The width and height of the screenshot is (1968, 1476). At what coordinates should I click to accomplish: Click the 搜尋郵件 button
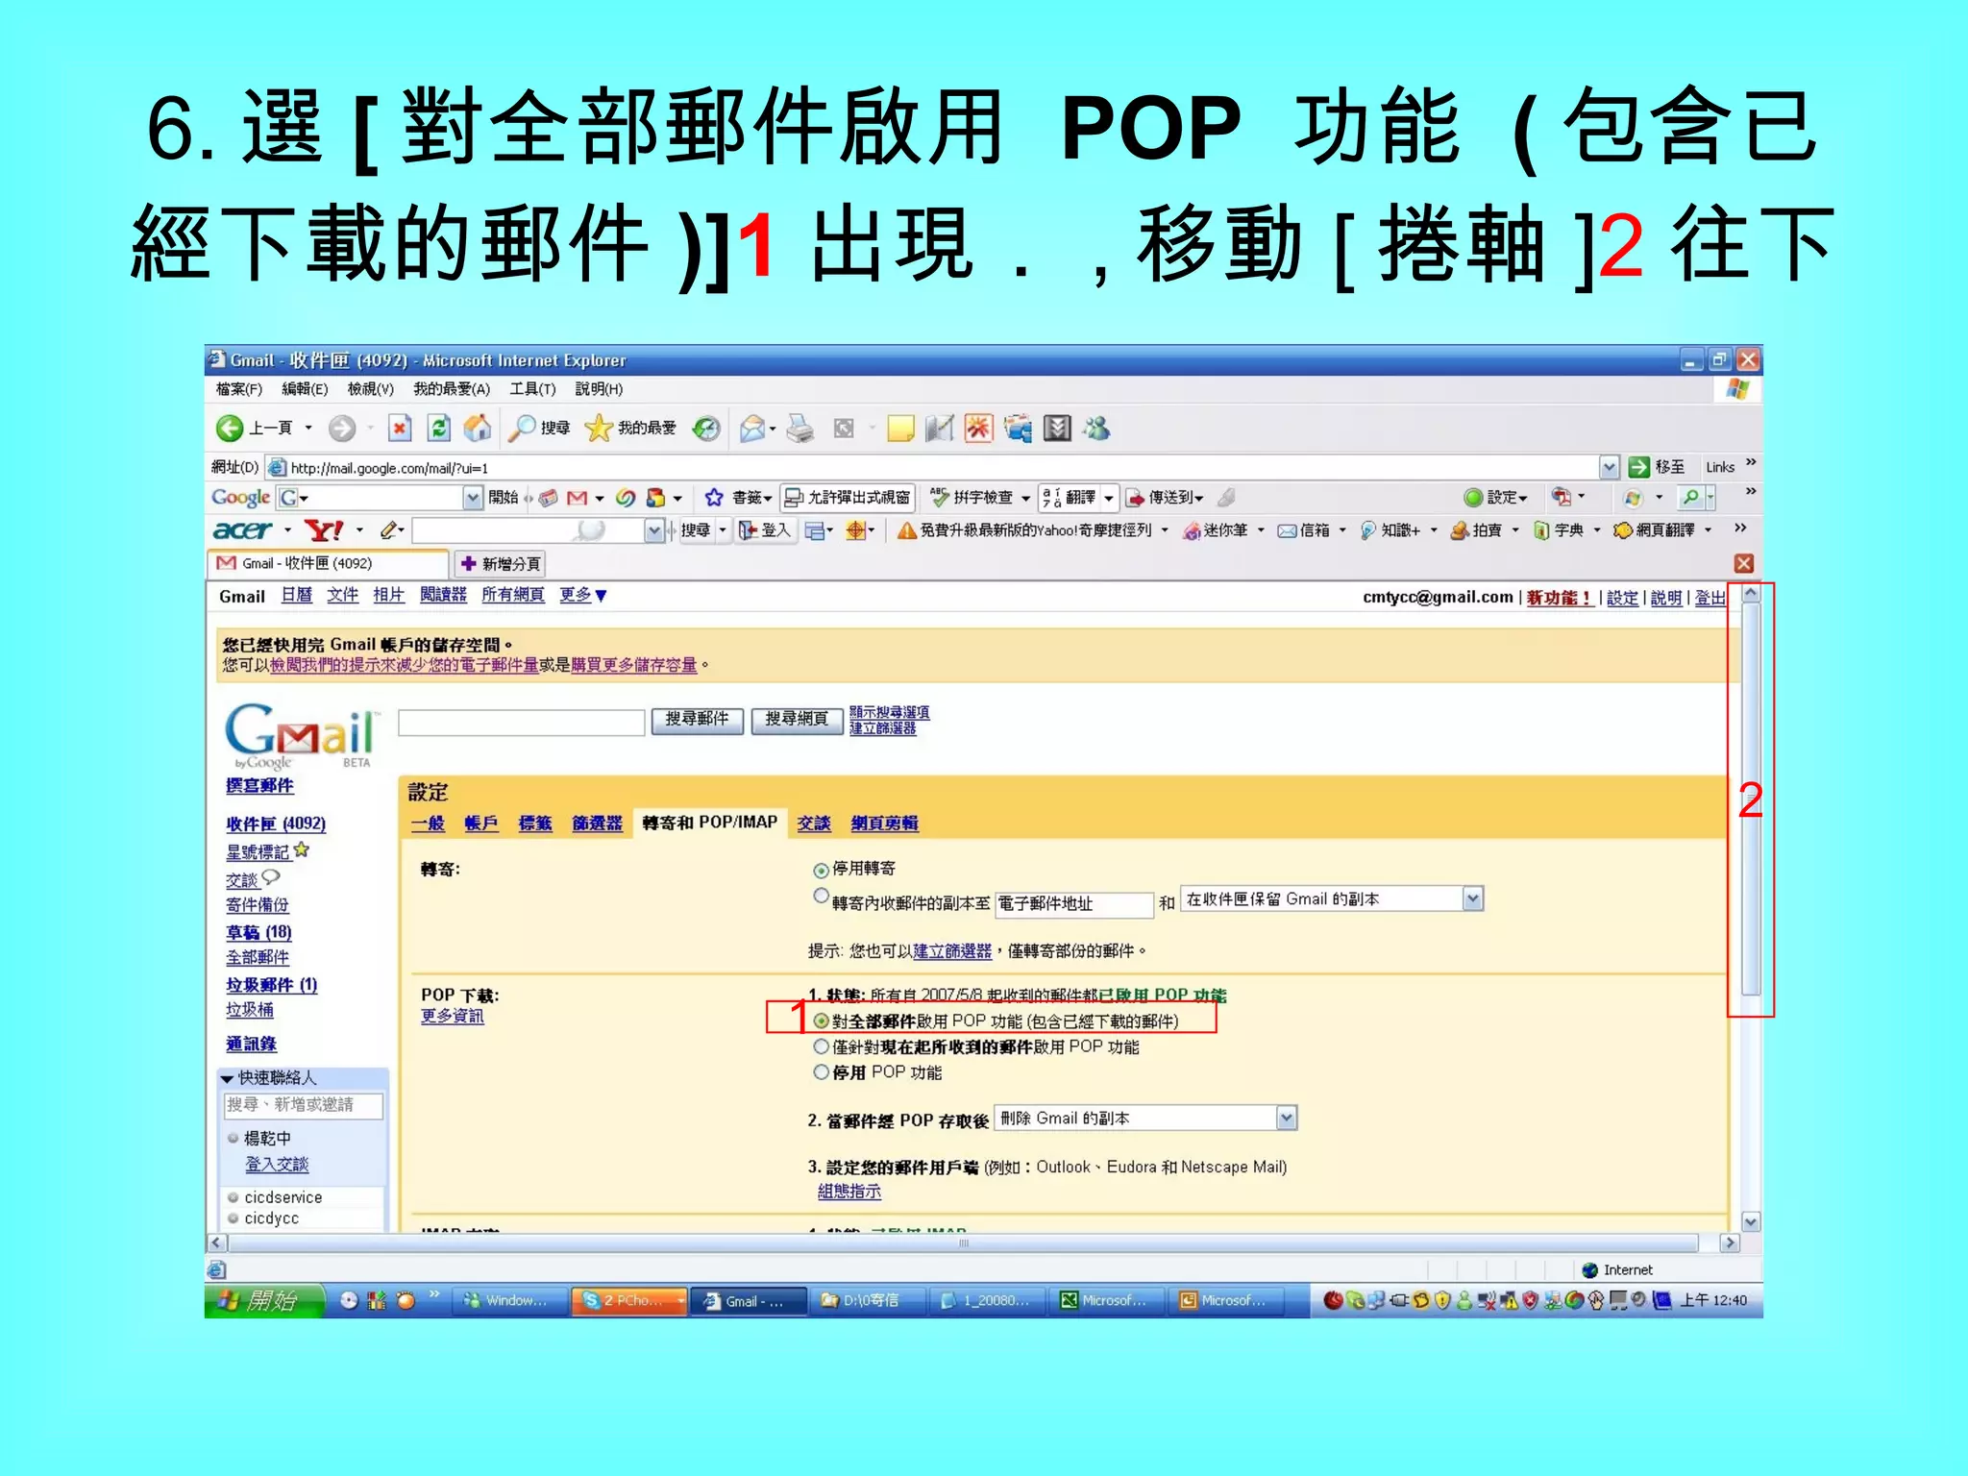[x=698, y=720]
